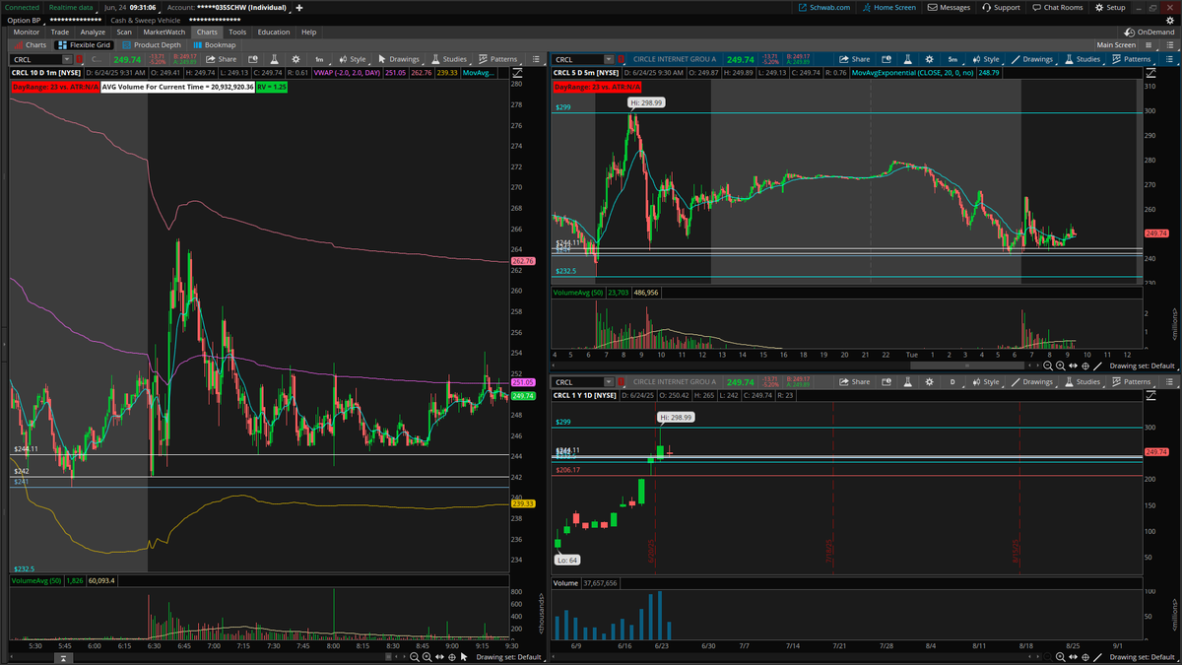Image resolution: width=1182 pixels, height=665 pixels.
Task: Open the Trade tab
Action: (60, 32)
